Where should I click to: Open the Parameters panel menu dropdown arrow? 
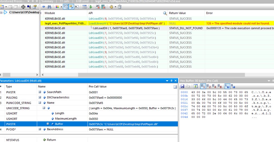point(167,81)
